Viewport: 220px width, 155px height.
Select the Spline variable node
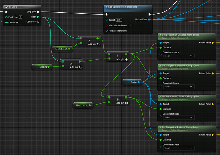pyautogui.click(x=132, y=82)
